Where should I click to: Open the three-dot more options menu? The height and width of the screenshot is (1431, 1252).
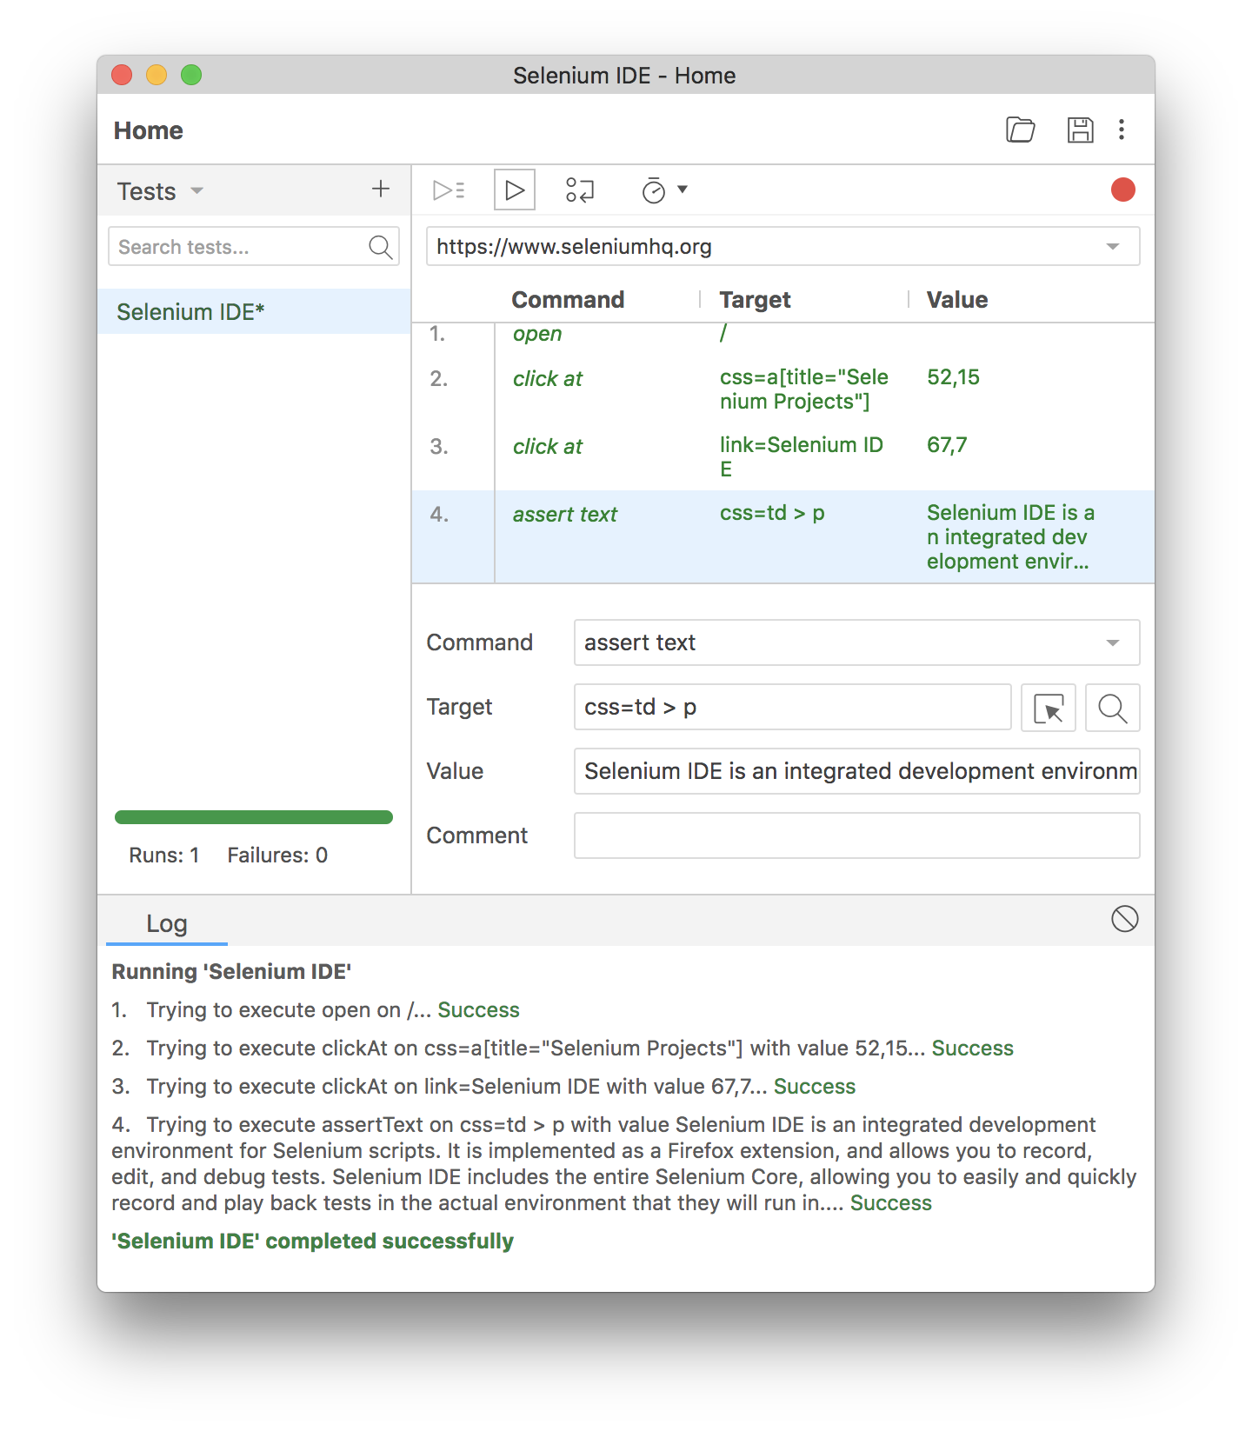coord(1122,130)
